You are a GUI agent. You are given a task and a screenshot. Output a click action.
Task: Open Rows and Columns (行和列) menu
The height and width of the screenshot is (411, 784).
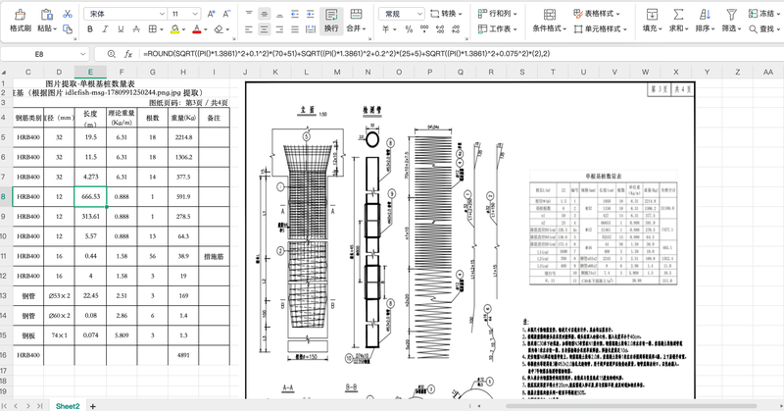(497, 14)
